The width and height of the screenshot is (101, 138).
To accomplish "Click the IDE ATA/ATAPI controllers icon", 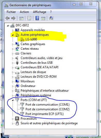I will [17, 68].
